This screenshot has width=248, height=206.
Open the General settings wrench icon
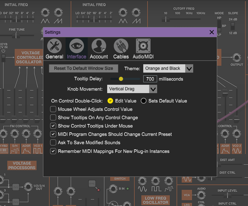[54, 46]
